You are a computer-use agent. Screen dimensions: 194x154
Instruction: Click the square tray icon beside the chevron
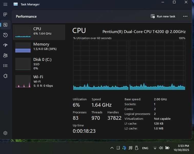(118, 148)
